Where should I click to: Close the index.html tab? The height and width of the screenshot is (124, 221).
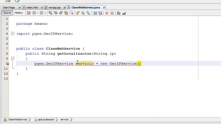click(x=42, y=8)
